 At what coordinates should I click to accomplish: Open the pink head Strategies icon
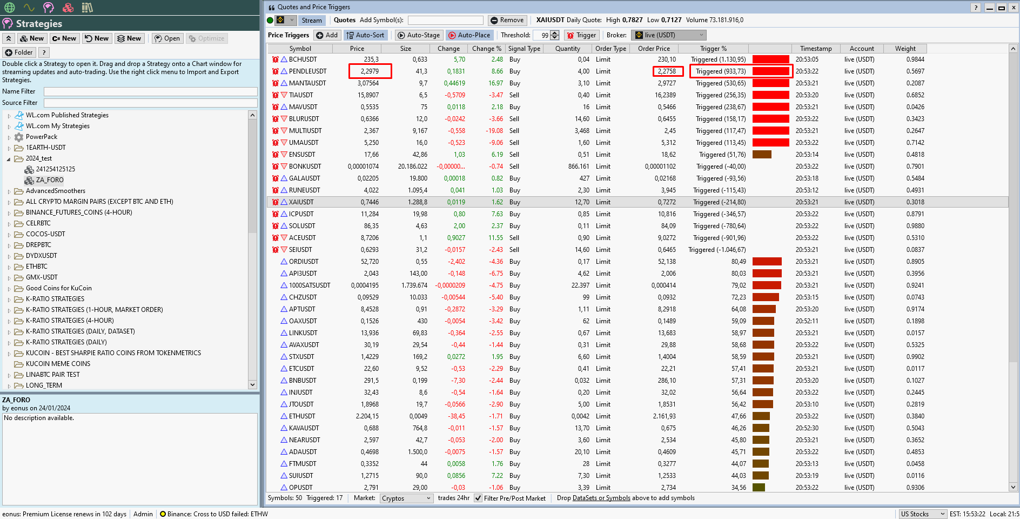pos(49,8)
